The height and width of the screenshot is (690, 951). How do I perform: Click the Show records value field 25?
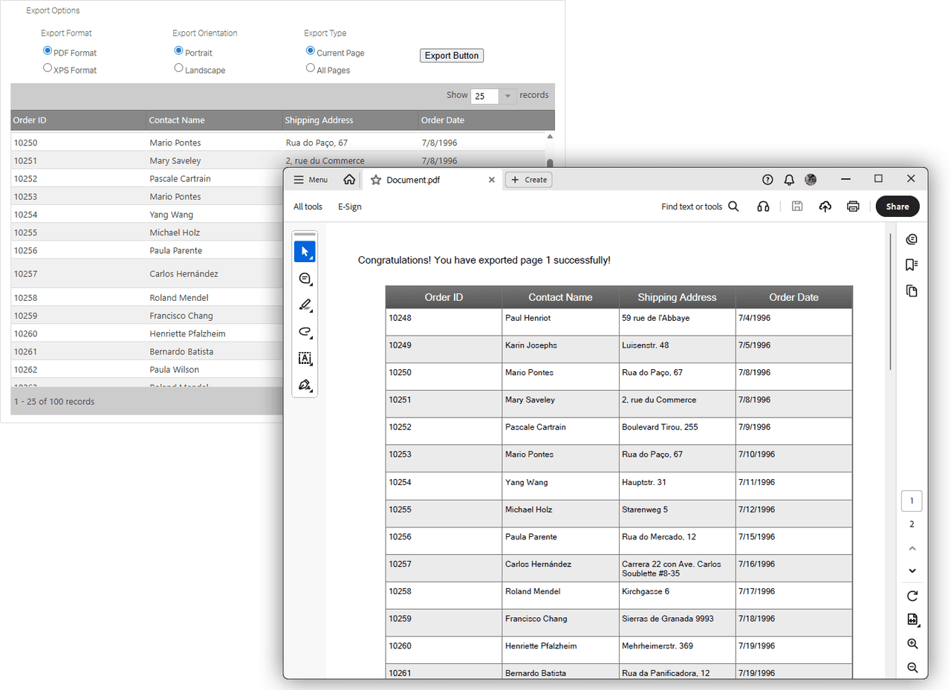(485, 96)
